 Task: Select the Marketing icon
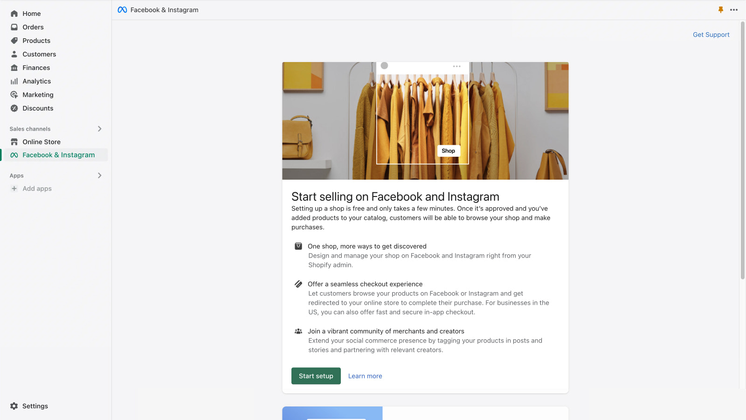[14, 95]
